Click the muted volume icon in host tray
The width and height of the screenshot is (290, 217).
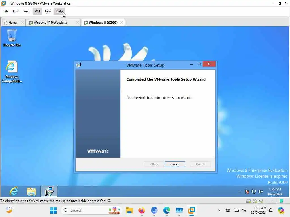[244, 210]
